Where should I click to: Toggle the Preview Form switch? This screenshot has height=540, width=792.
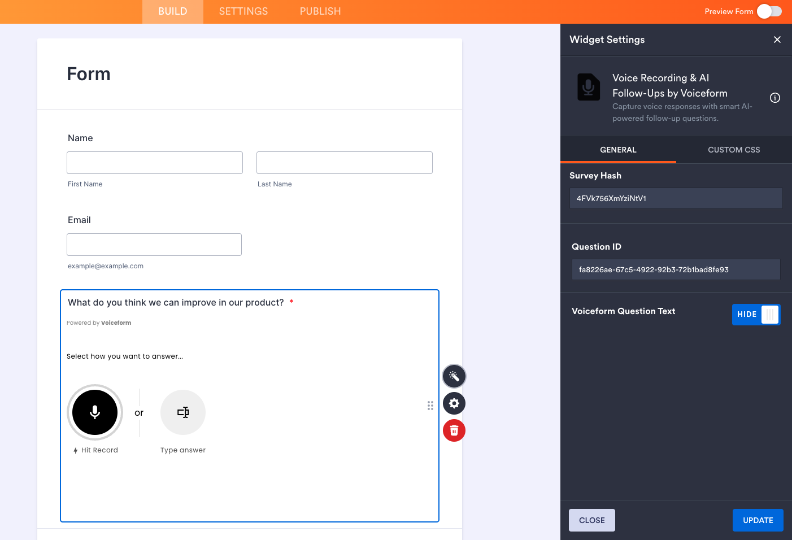(x=769, y=11)
